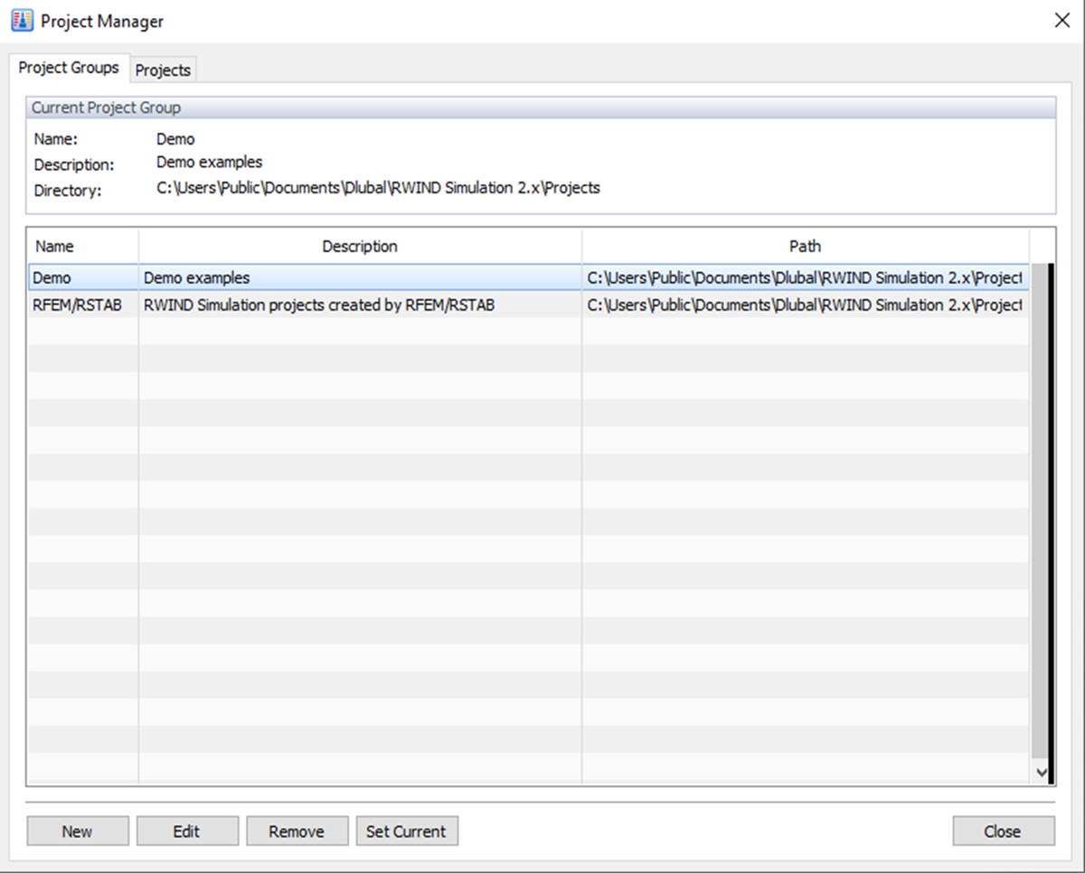Click the Description column header
The height and width of the screenshot is (873, 1085).
pyautogui.click(x=360, y=246)
